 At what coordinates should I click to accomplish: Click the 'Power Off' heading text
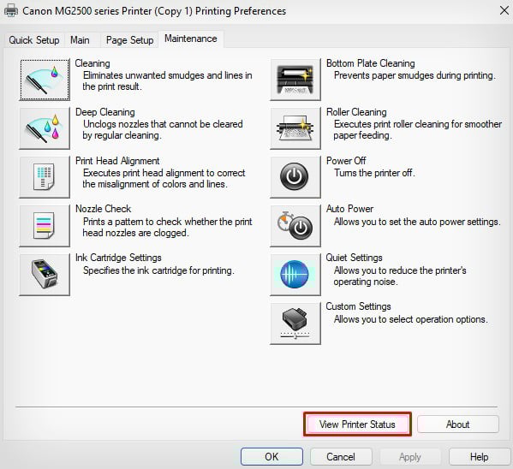point(346,161)
